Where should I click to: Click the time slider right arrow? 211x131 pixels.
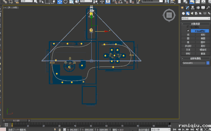(x=29, y=121)
